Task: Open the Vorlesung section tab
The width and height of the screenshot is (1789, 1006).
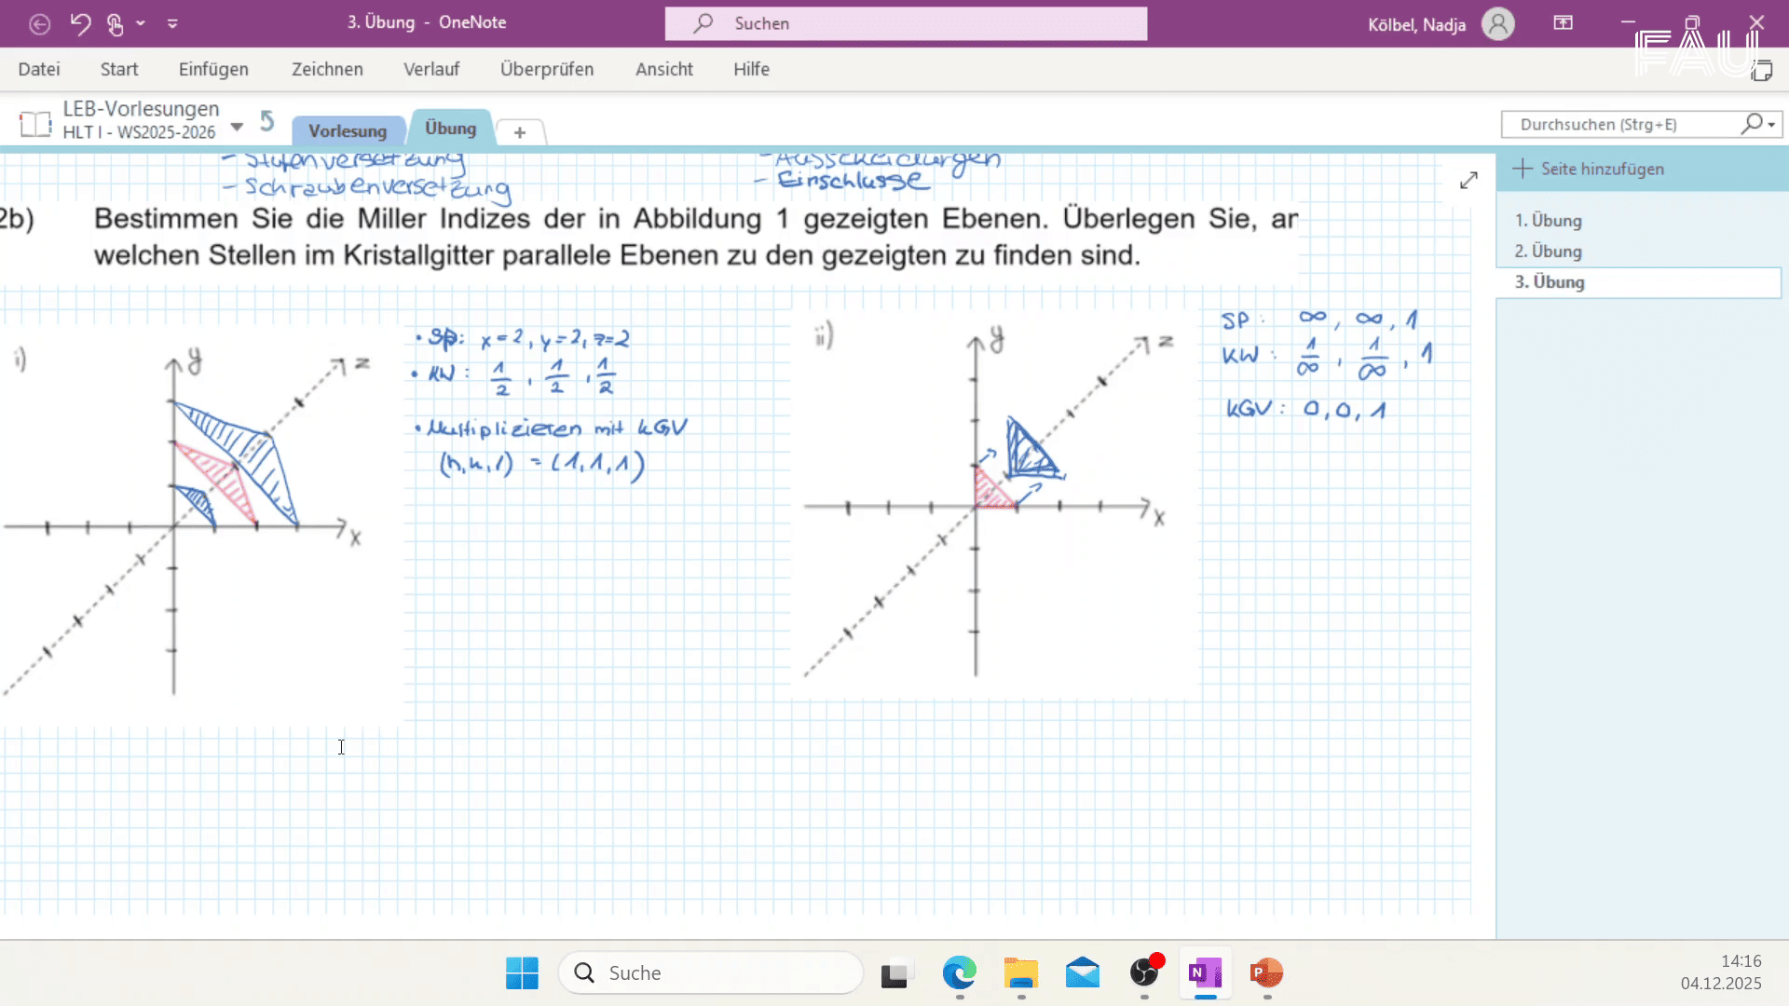Action: click(348, 130)
